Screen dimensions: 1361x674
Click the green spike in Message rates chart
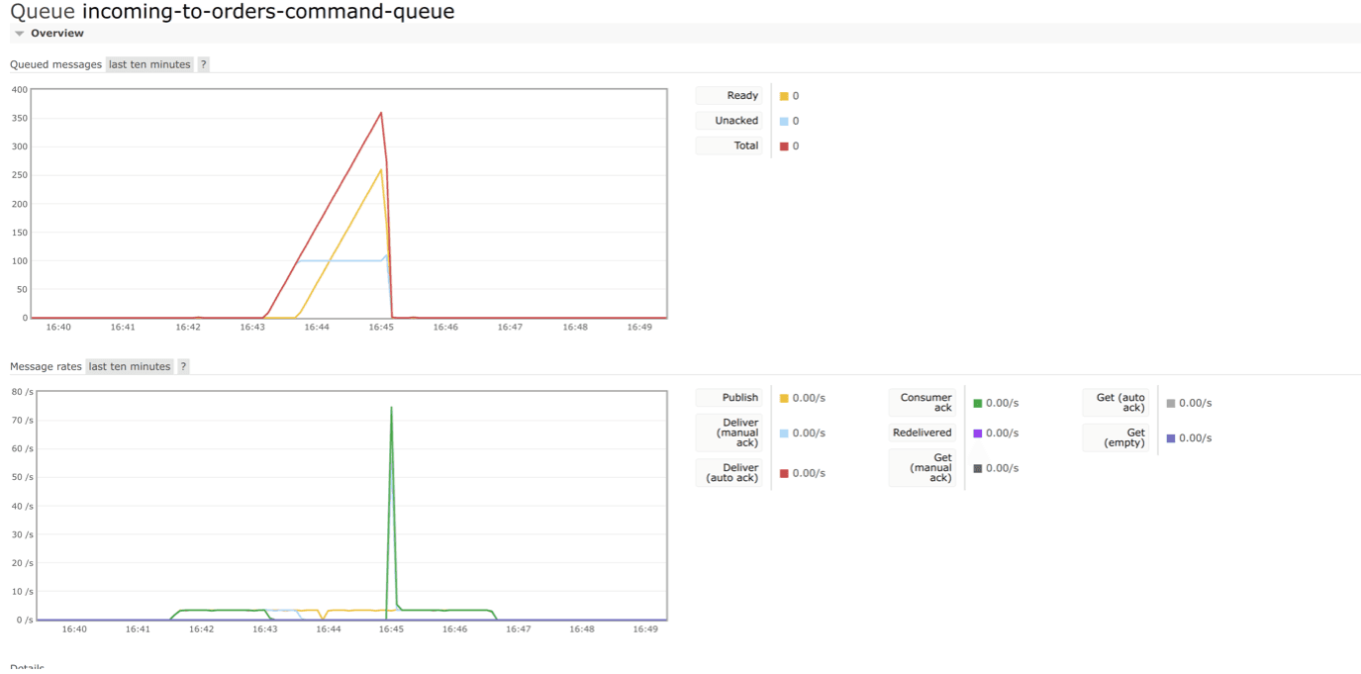click(x=391, y=408)
